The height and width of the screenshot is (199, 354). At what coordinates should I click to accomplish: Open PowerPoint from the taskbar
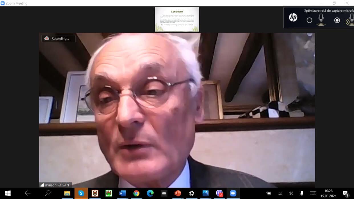[x=178, y=193]
